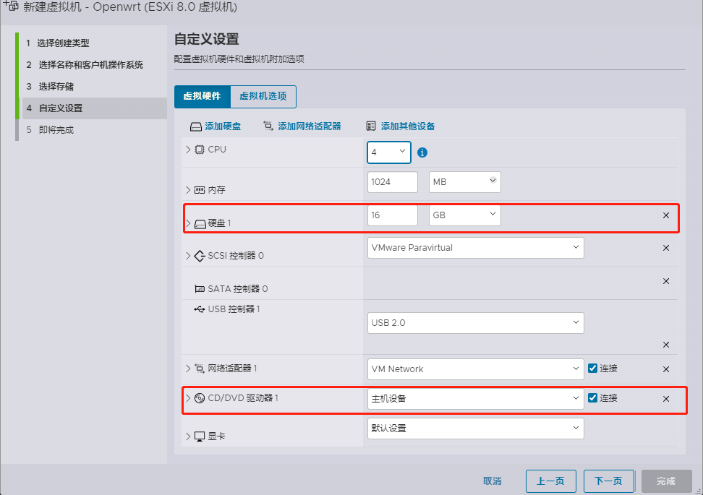Viewport: 703px width, 495px height.
Task: Click the Add hard disk (添加硬盘) icon
Action: click(x=196, y=126)
